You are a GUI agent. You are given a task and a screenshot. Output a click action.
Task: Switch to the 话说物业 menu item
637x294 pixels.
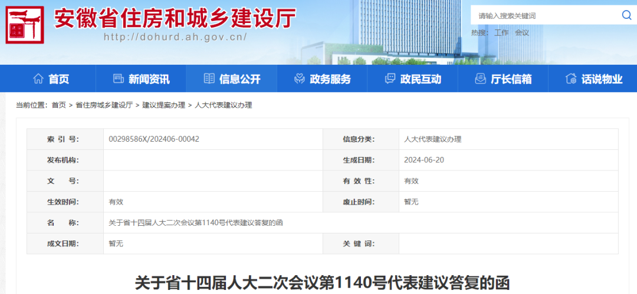(x=602, y=79)
